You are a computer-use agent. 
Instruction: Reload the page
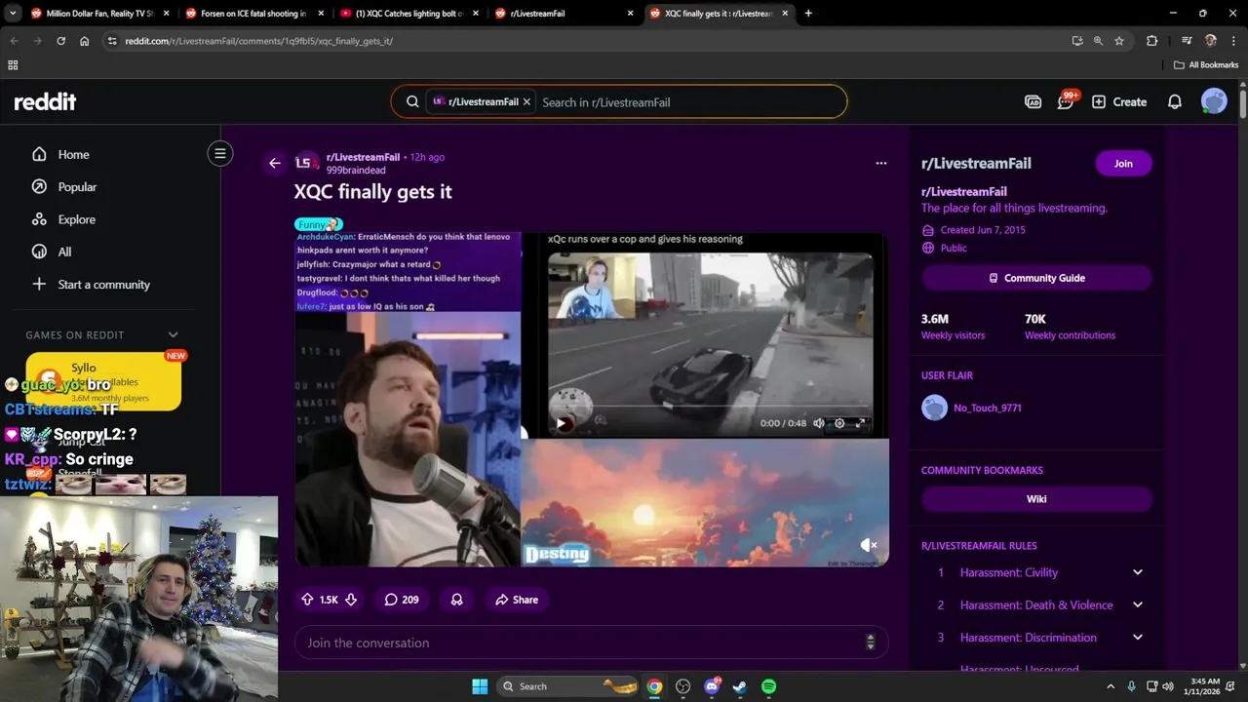tap(60, 41)
